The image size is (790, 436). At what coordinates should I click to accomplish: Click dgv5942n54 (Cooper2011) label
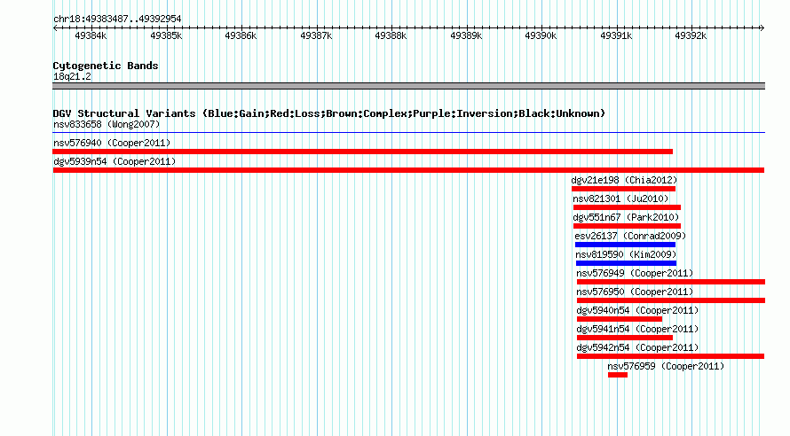[638, 347]
